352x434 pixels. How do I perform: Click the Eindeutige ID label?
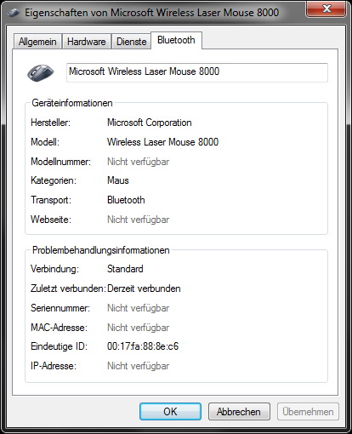click(x=60, y=346)
